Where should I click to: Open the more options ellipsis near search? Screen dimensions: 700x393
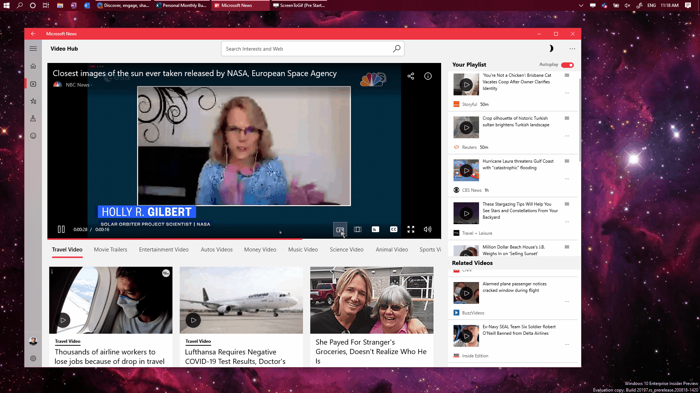[x=572, y=49]
